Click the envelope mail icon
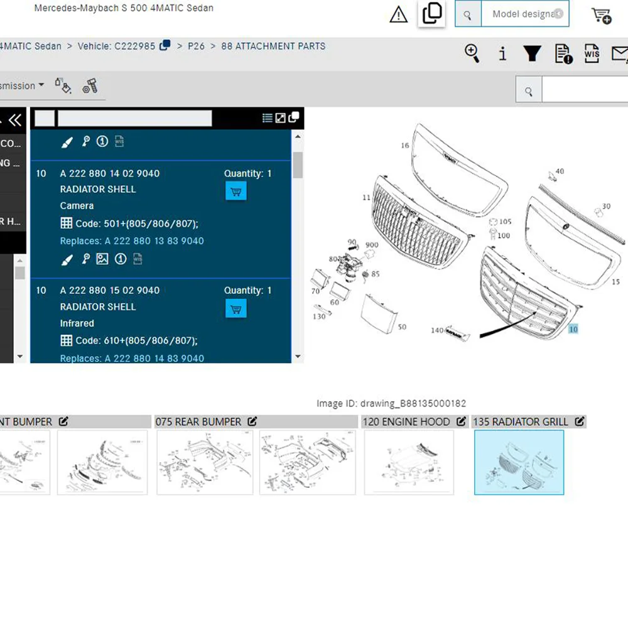The image size is (628, 628). pos(620,54)
